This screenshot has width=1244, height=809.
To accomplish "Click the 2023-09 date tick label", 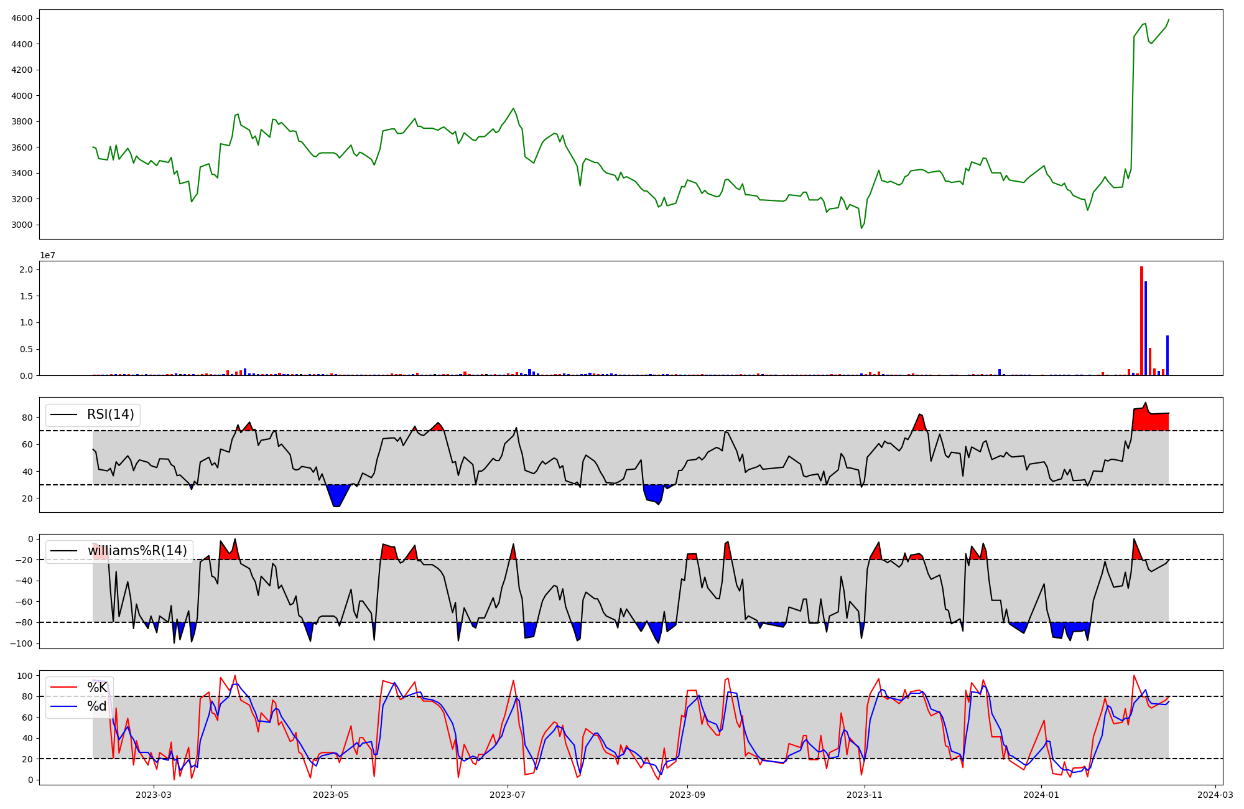I will click(x=688, y=795).
